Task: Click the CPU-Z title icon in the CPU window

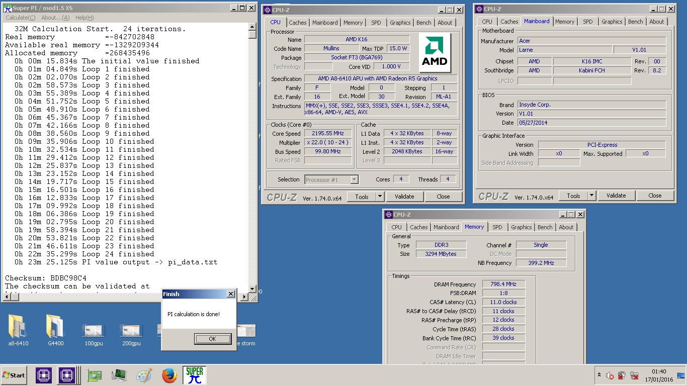Action: coord(268,10)
